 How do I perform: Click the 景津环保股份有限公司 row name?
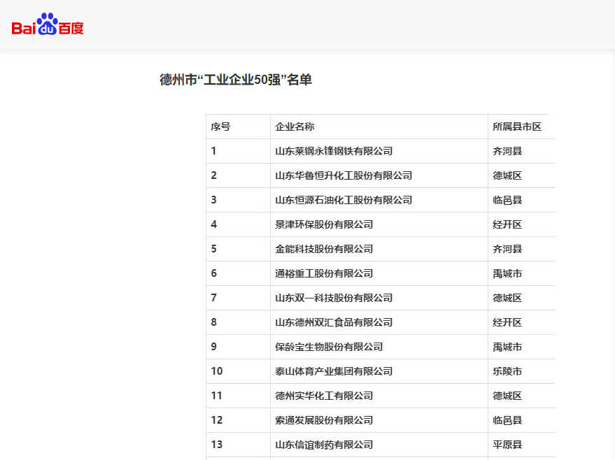tap(324, 224)
